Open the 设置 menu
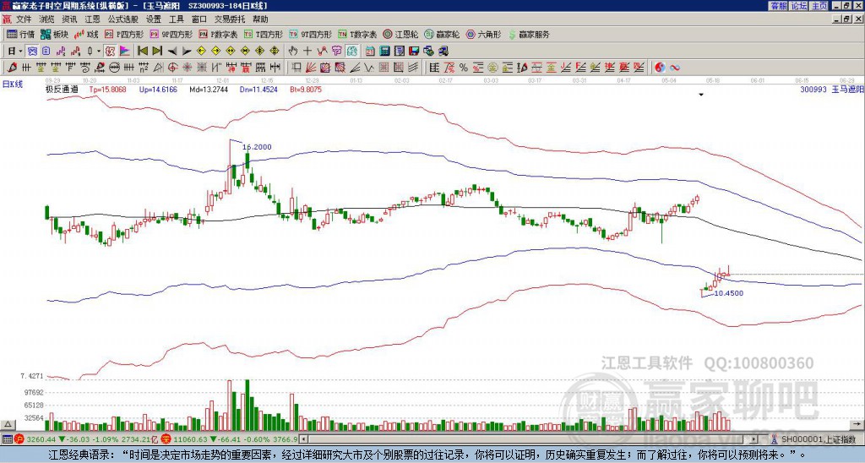The width and height of the screenshot is (865, 463). [x=154, y=19]
